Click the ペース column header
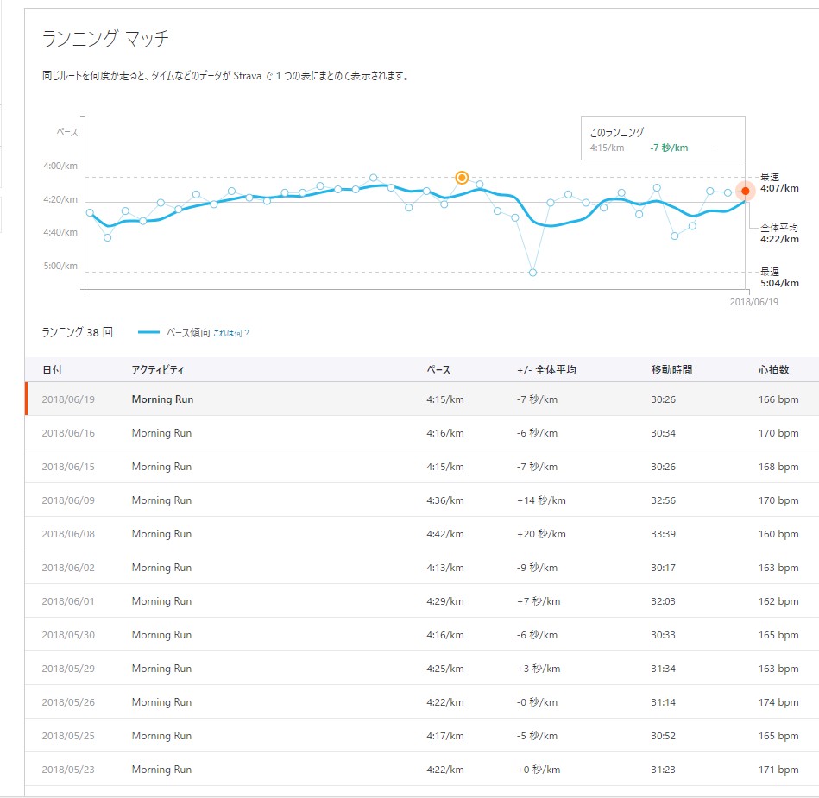 (x=438, y=370)
